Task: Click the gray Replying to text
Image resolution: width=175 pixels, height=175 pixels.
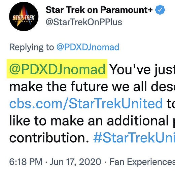Action: click(32, 47)
